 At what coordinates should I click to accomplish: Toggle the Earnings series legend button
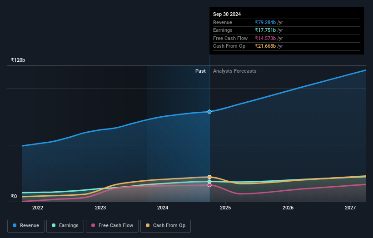(65, 226)
